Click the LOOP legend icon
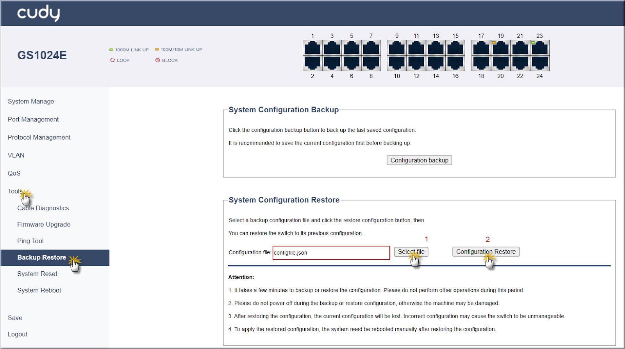Image resolution: width=625 pixels, height=349 pixels. click(112, 60)
